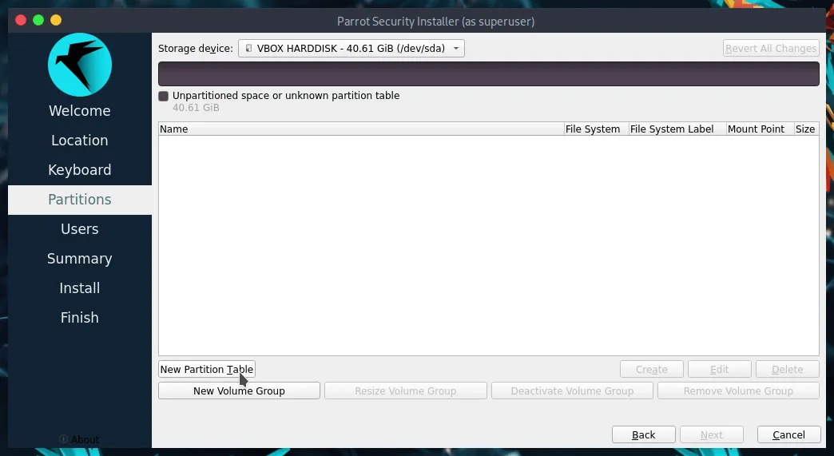Click the yellow window button
Screen dimensions: 834x456
click(x=56, y=20)
